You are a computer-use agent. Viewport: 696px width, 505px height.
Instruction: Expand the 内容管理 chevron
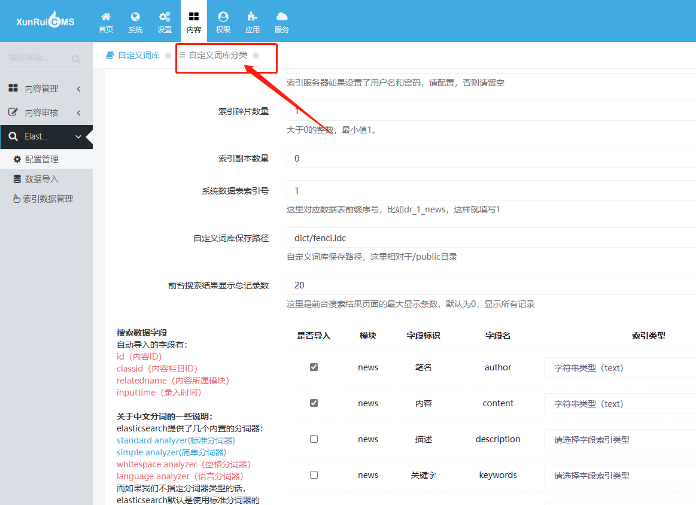tap(78, 89)
